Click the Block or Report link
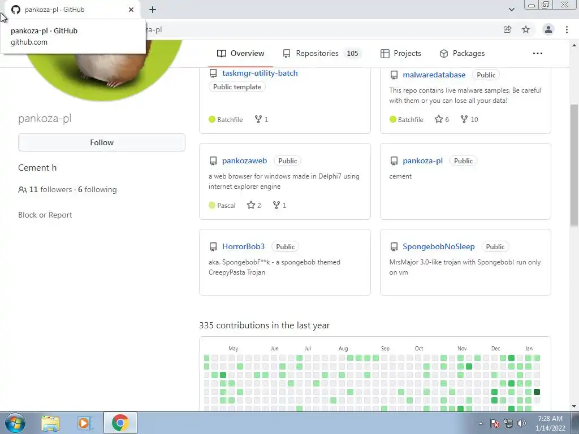579x434 pixels. click(45, 215)
